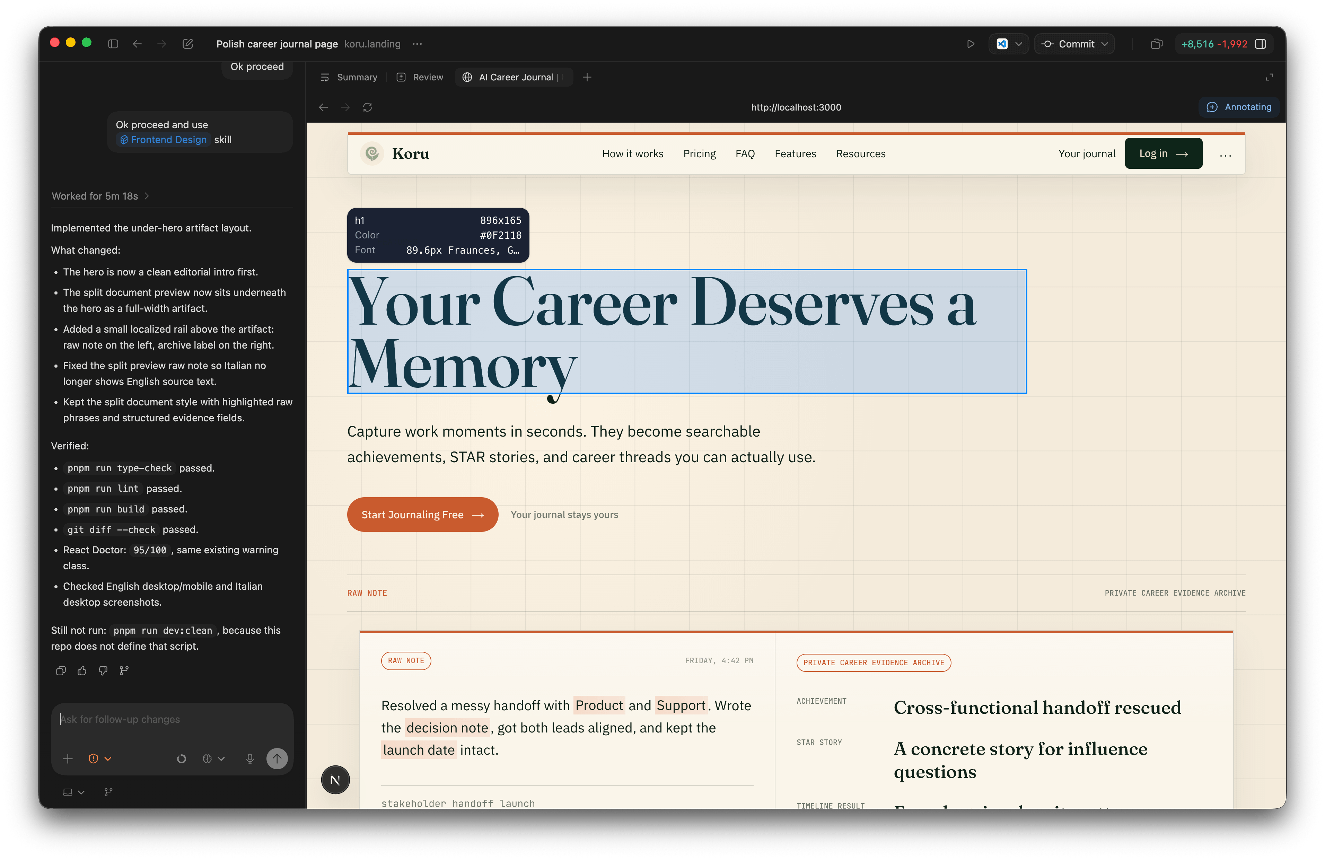Image resolution: width=1325 pixels, height=860 pixels.
Task: Show diff stats +8,516 -1,992
Action: pos(1214,44)
